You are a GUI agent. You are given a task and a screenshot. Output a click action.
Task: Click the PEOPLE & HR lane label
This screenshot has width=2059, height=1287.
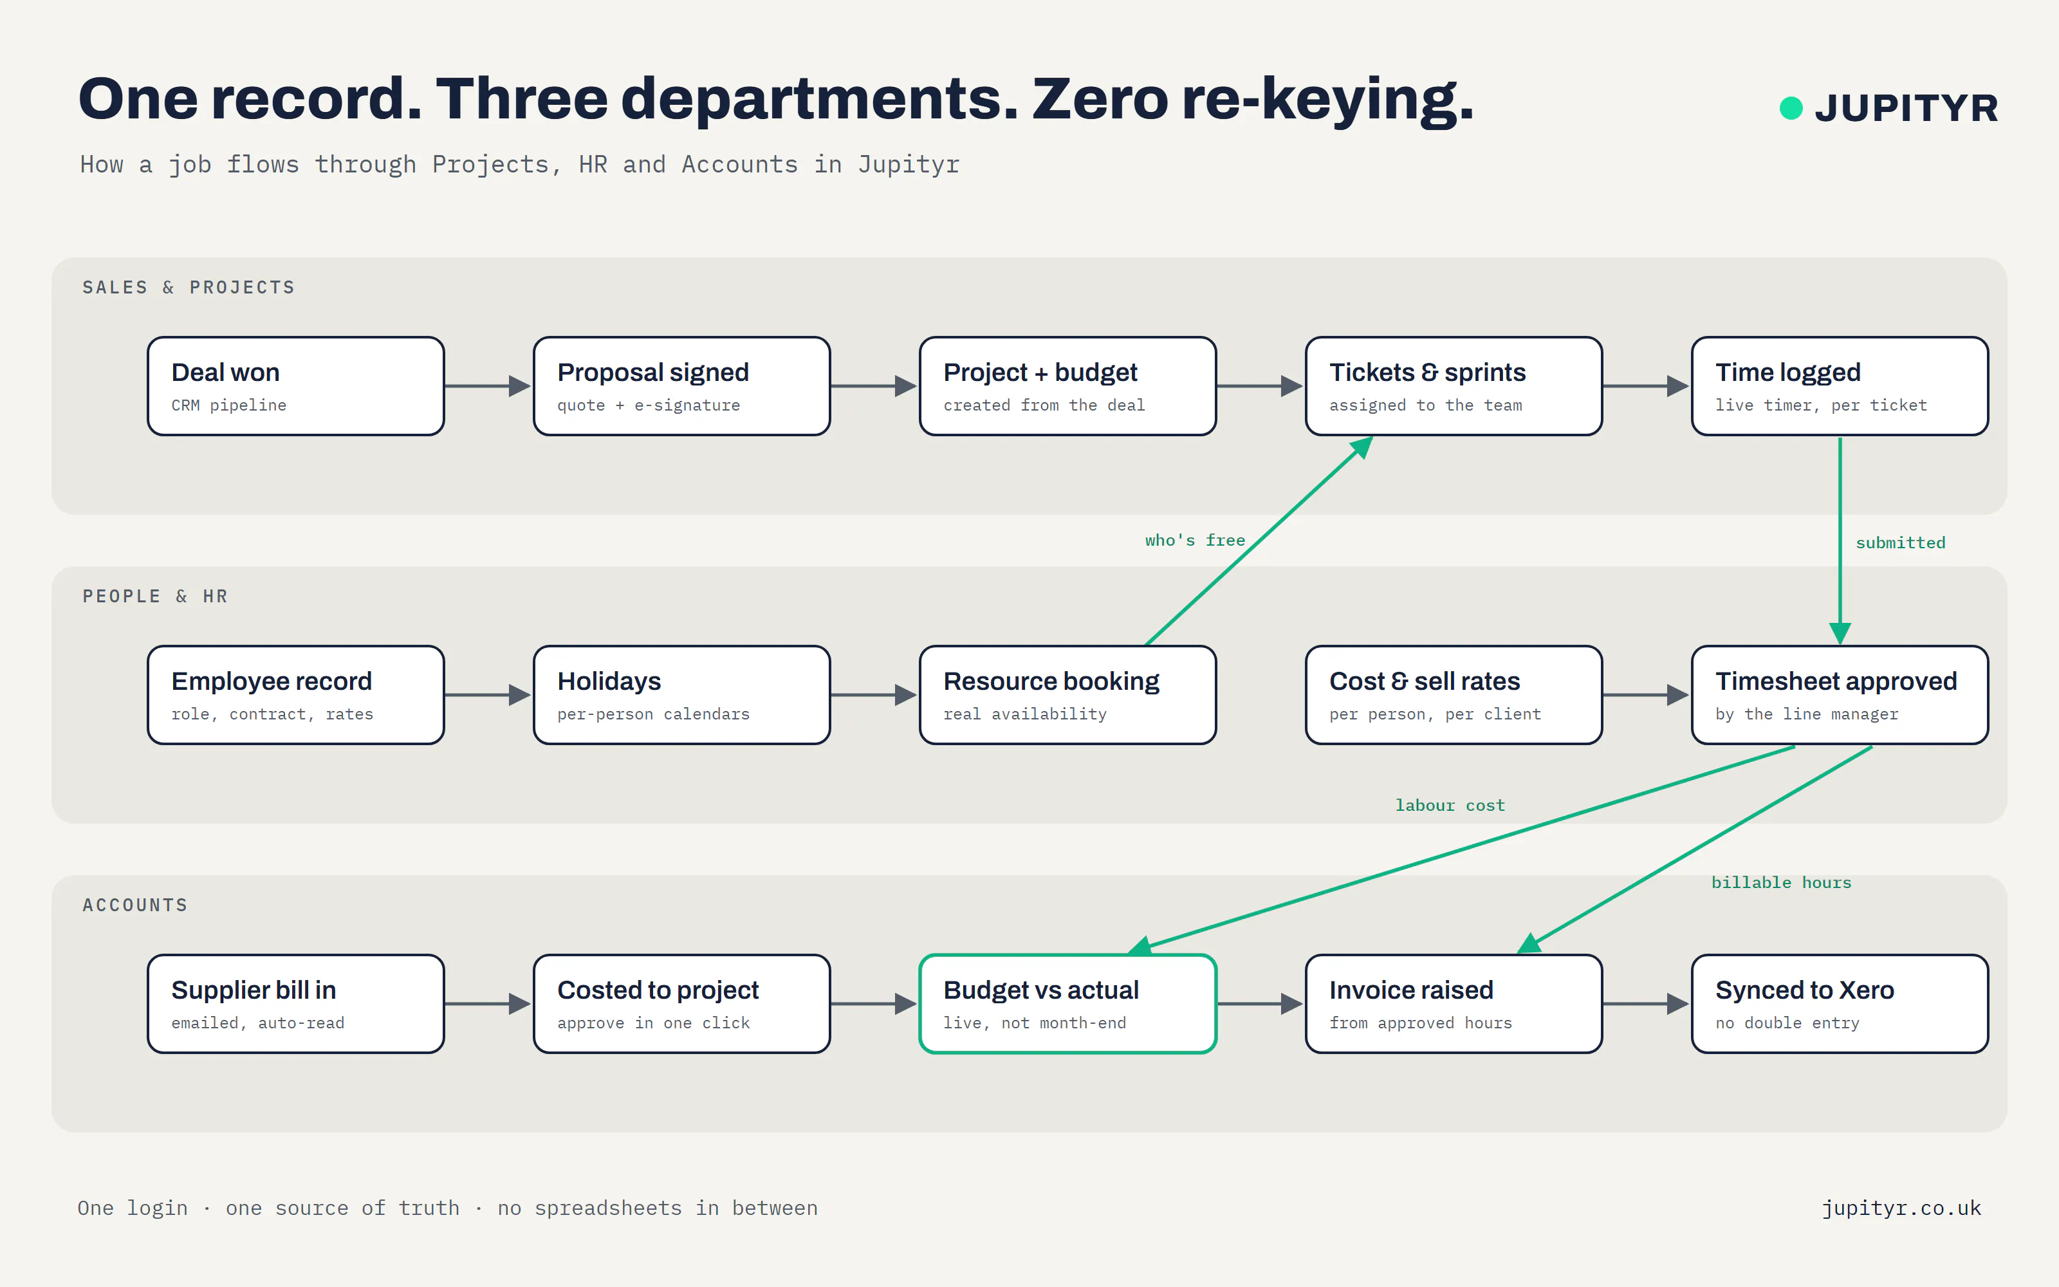(155, 597)
